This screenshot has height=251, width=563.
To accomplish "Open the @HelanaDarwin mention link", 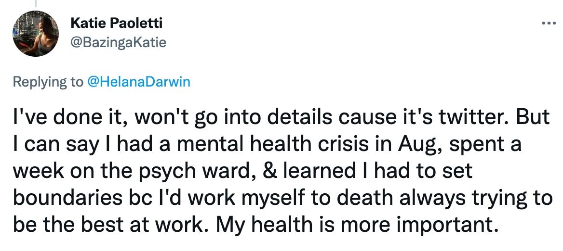I will (x=138, y=82).
